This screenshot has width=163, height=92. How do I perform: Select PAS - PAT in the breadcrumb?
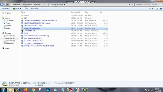[x=37, y=5]
